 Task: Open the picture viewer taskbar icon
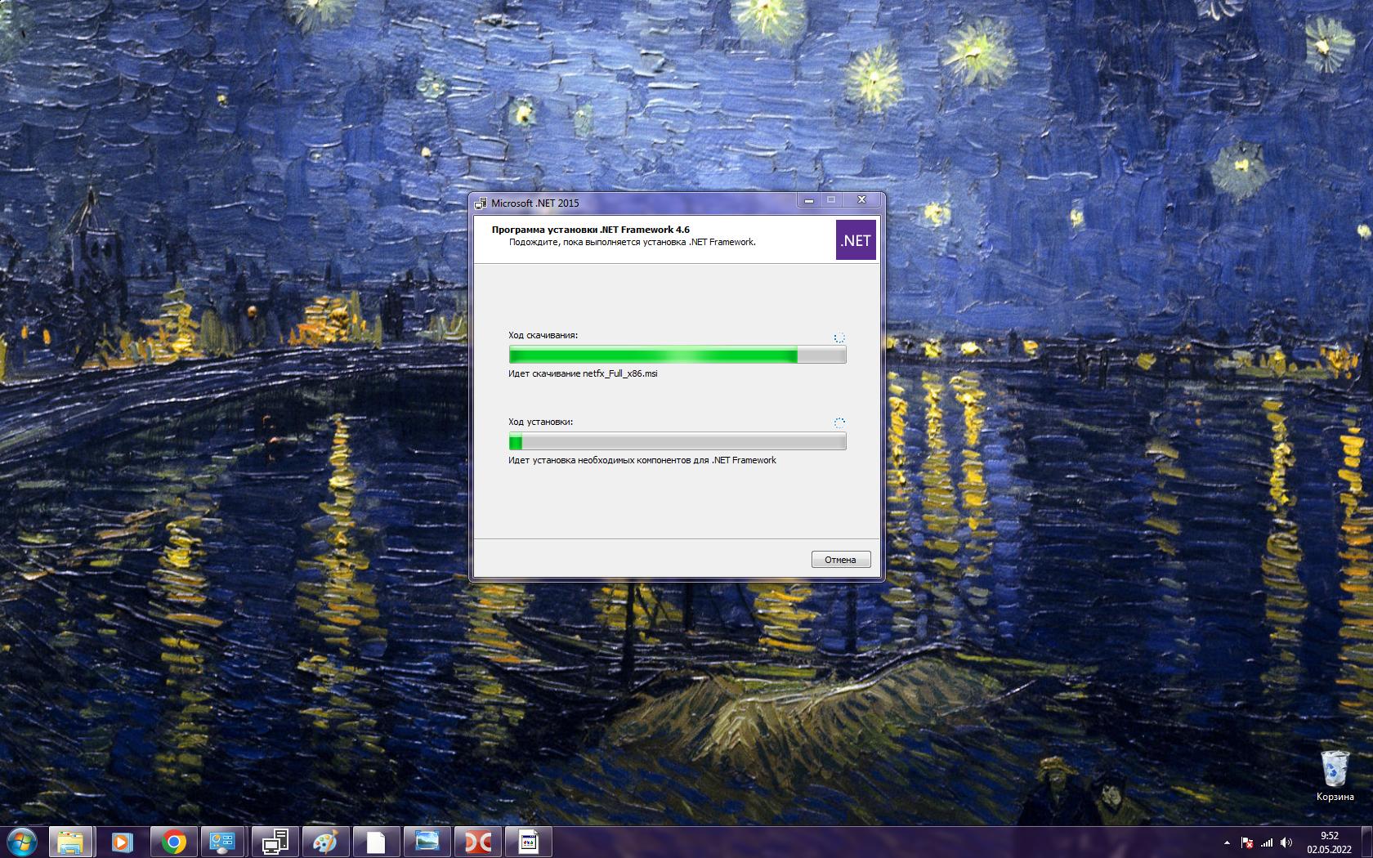tap(427, 842)
